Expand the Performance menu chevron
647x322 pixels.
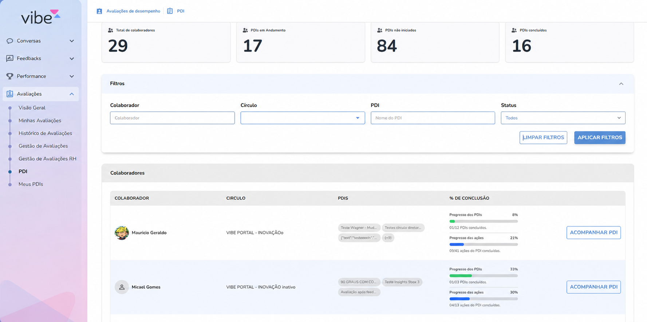point(72,76)
